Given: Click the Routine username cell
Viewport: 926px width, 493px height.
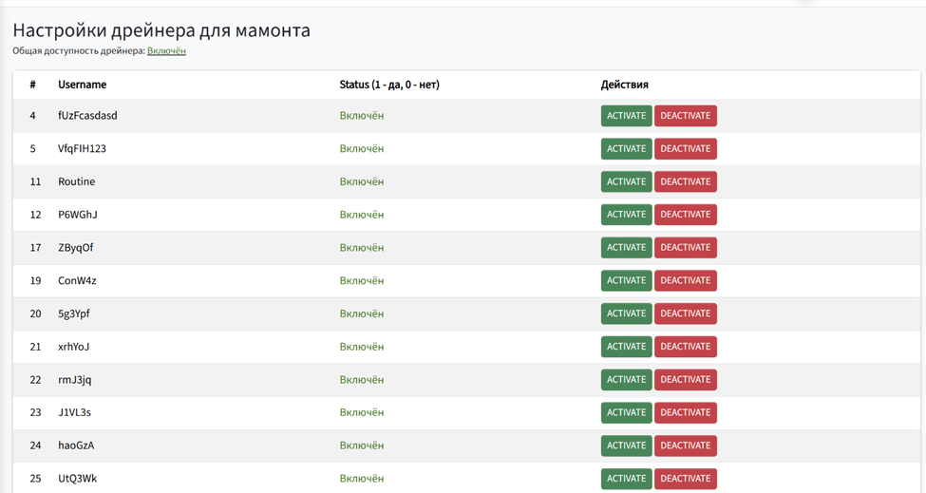Looking at the screenshot, I should pos(76,181).
